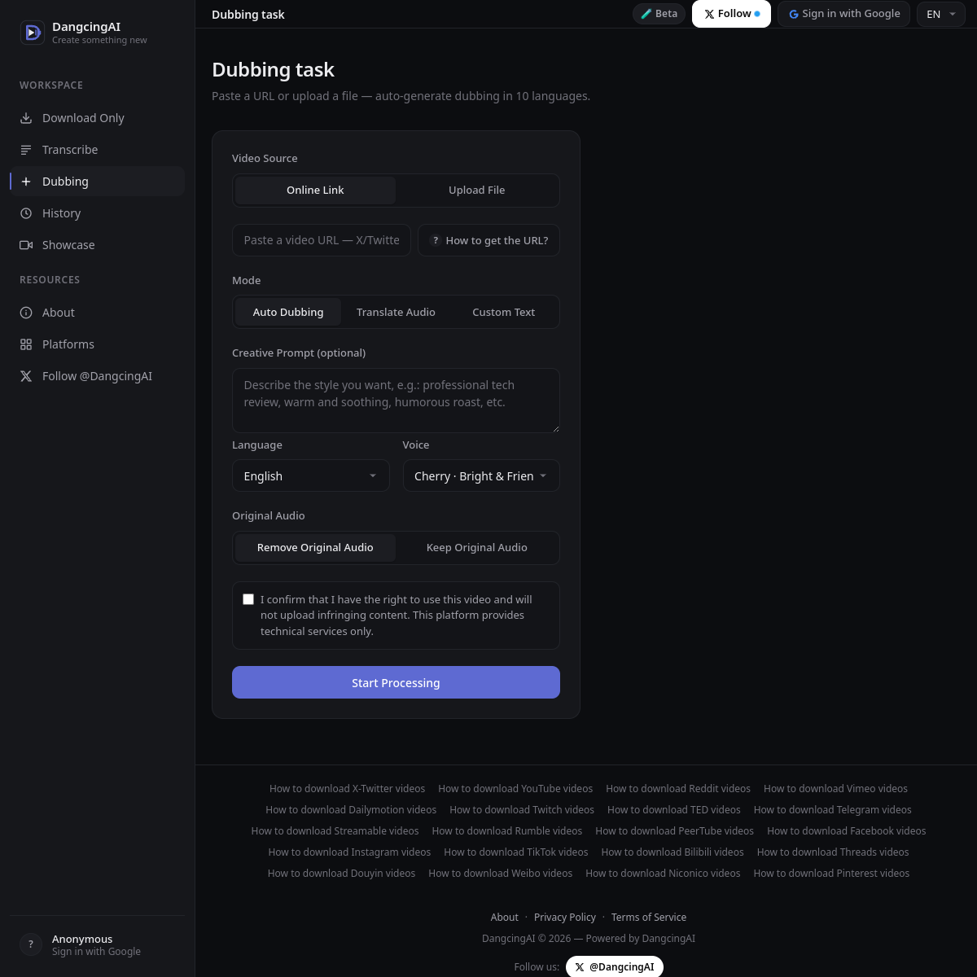This screenshot has width=977, height=977.
Task: Select Keep Original Audio option
Action: coord(477,548)
